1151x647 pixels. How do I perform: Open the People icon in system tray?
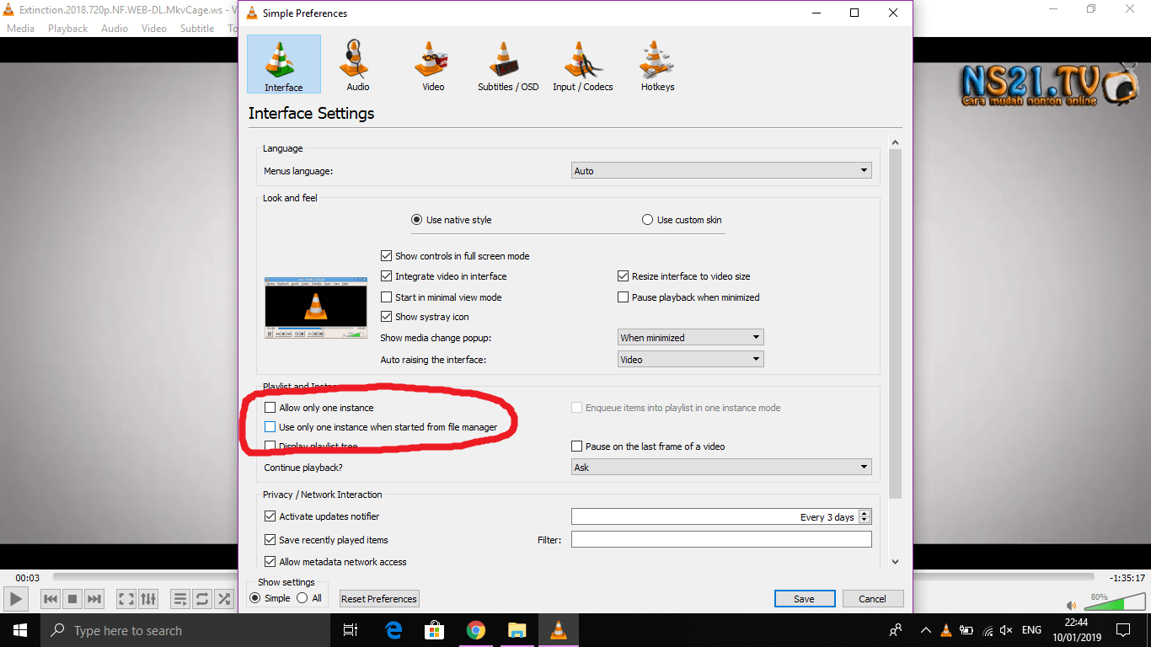point(896,630)
